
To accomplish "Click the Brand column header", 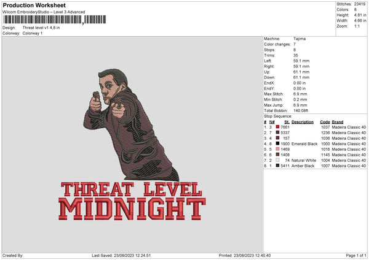I will click(338, 122).
